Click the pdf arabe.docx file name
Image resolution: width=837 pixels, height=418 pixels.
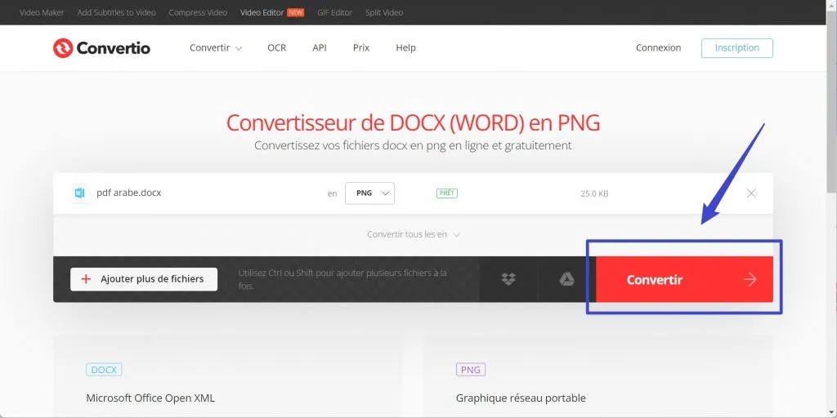128,193
